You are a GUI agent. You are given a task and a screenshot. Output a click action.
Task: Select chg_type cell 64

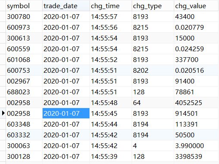153,102
